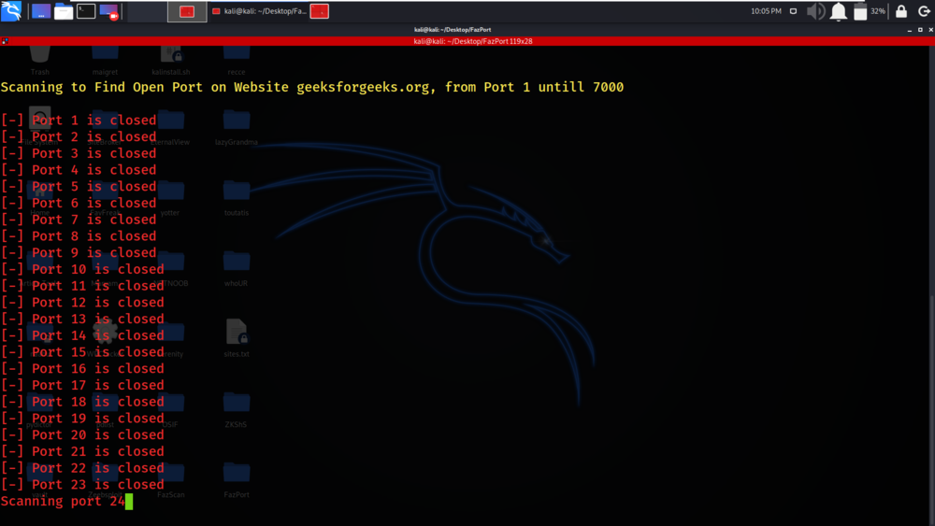The height and width of the screenshot is (526, 935).
Task: Click the 'Port 17 is closed' line
Action: [82, 385]
